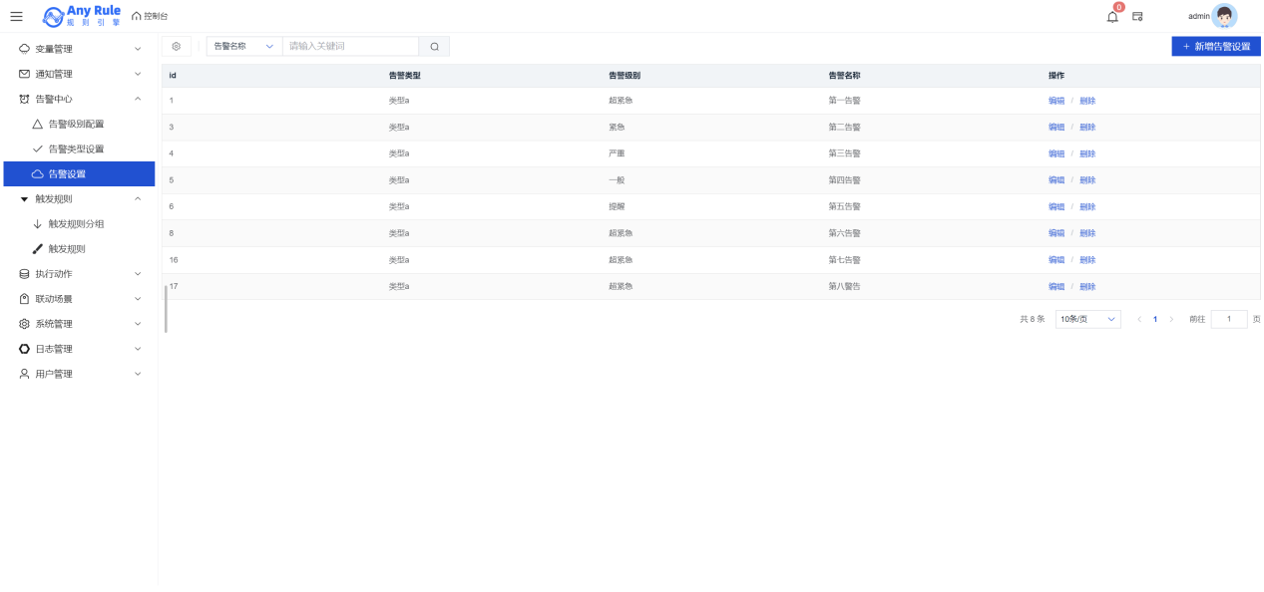The height and width of the screenshot is (592, 1264).
Task: Open the admin avatar menu
Action: [1224, 16]
